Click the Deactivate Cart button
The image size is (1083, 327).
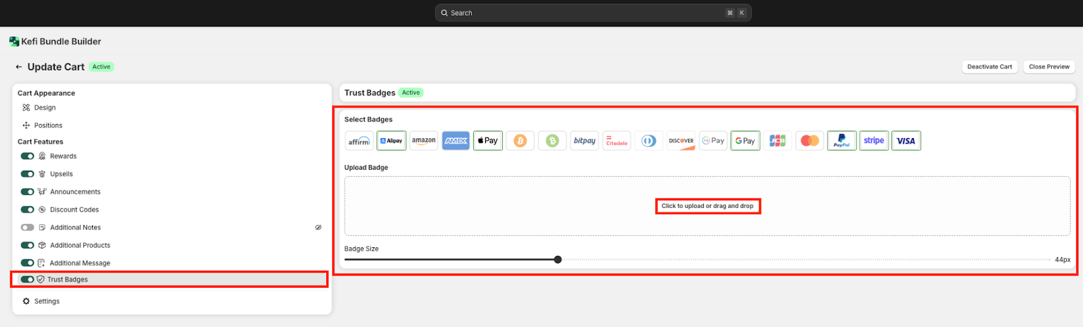coord(989,67)
